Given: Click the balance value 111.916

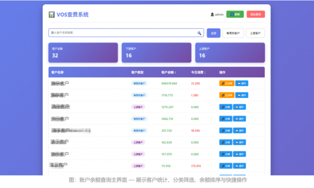Looking at the screenshot, I should (x=166, y=166).
